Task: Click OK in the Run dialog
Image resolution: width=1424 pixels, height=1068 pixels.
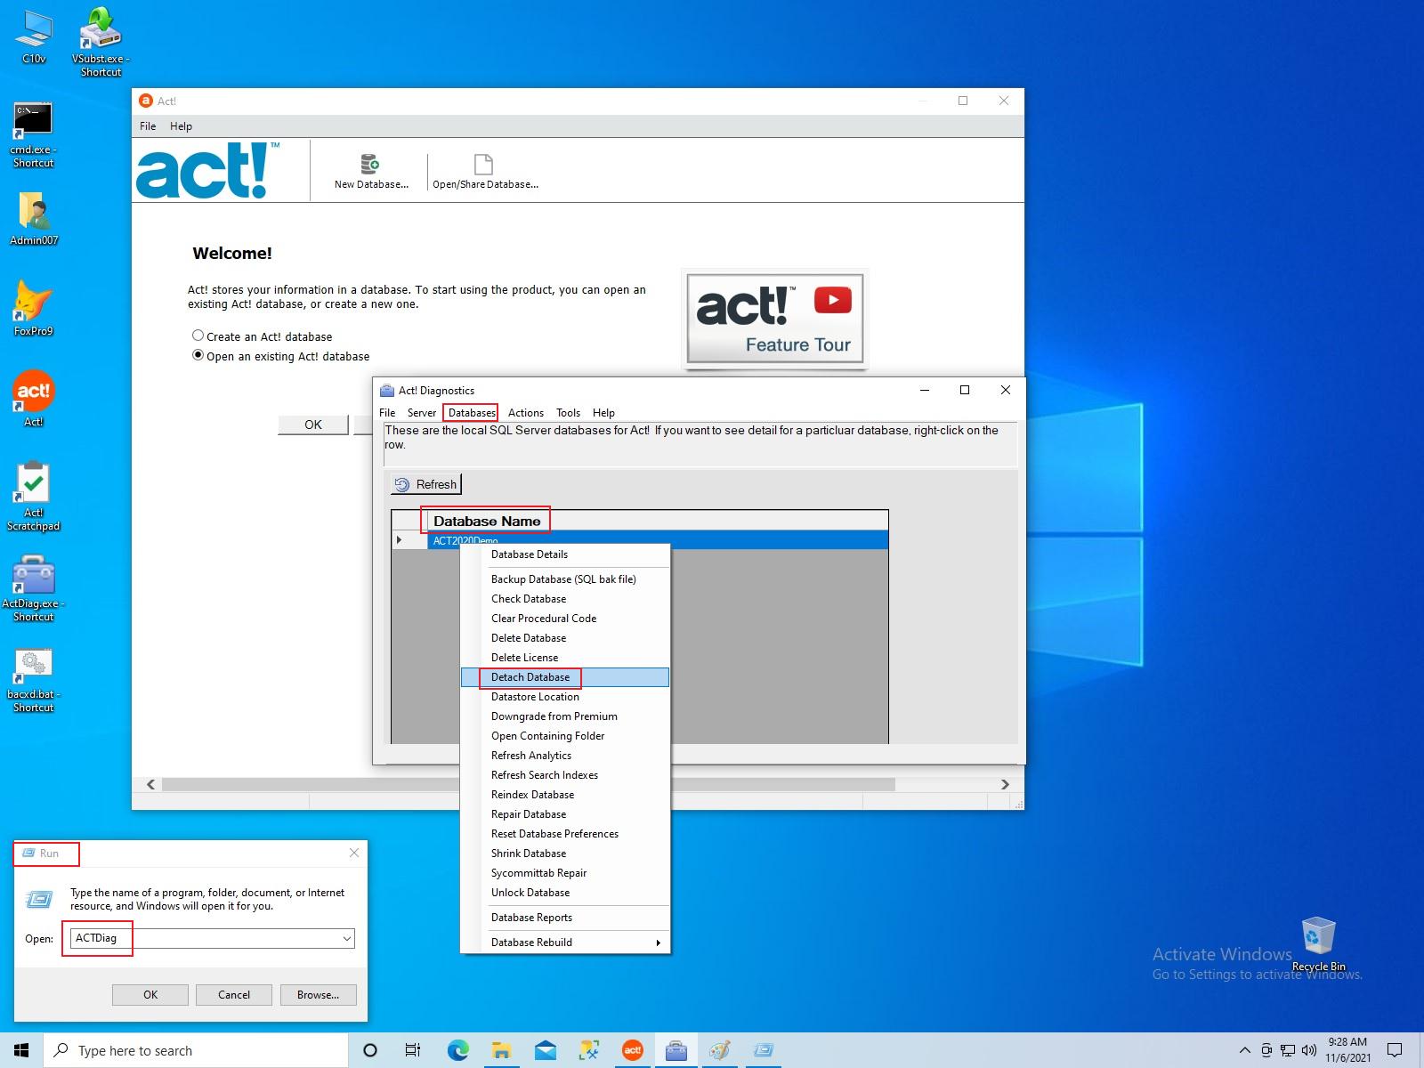Action: tap(150, 995)
